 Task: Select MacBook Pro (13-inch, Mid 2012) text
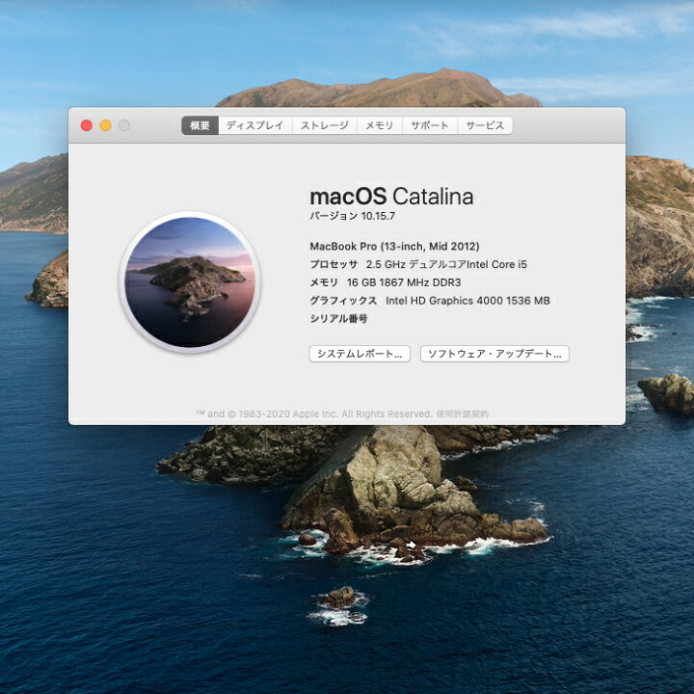pyautogui.click(x=394, y=246)
